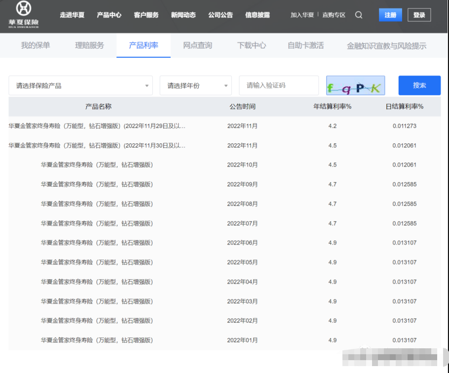449x373 pixels.
Task: Expand the 请选择年份 dropdown
Action: click(195, 85)
